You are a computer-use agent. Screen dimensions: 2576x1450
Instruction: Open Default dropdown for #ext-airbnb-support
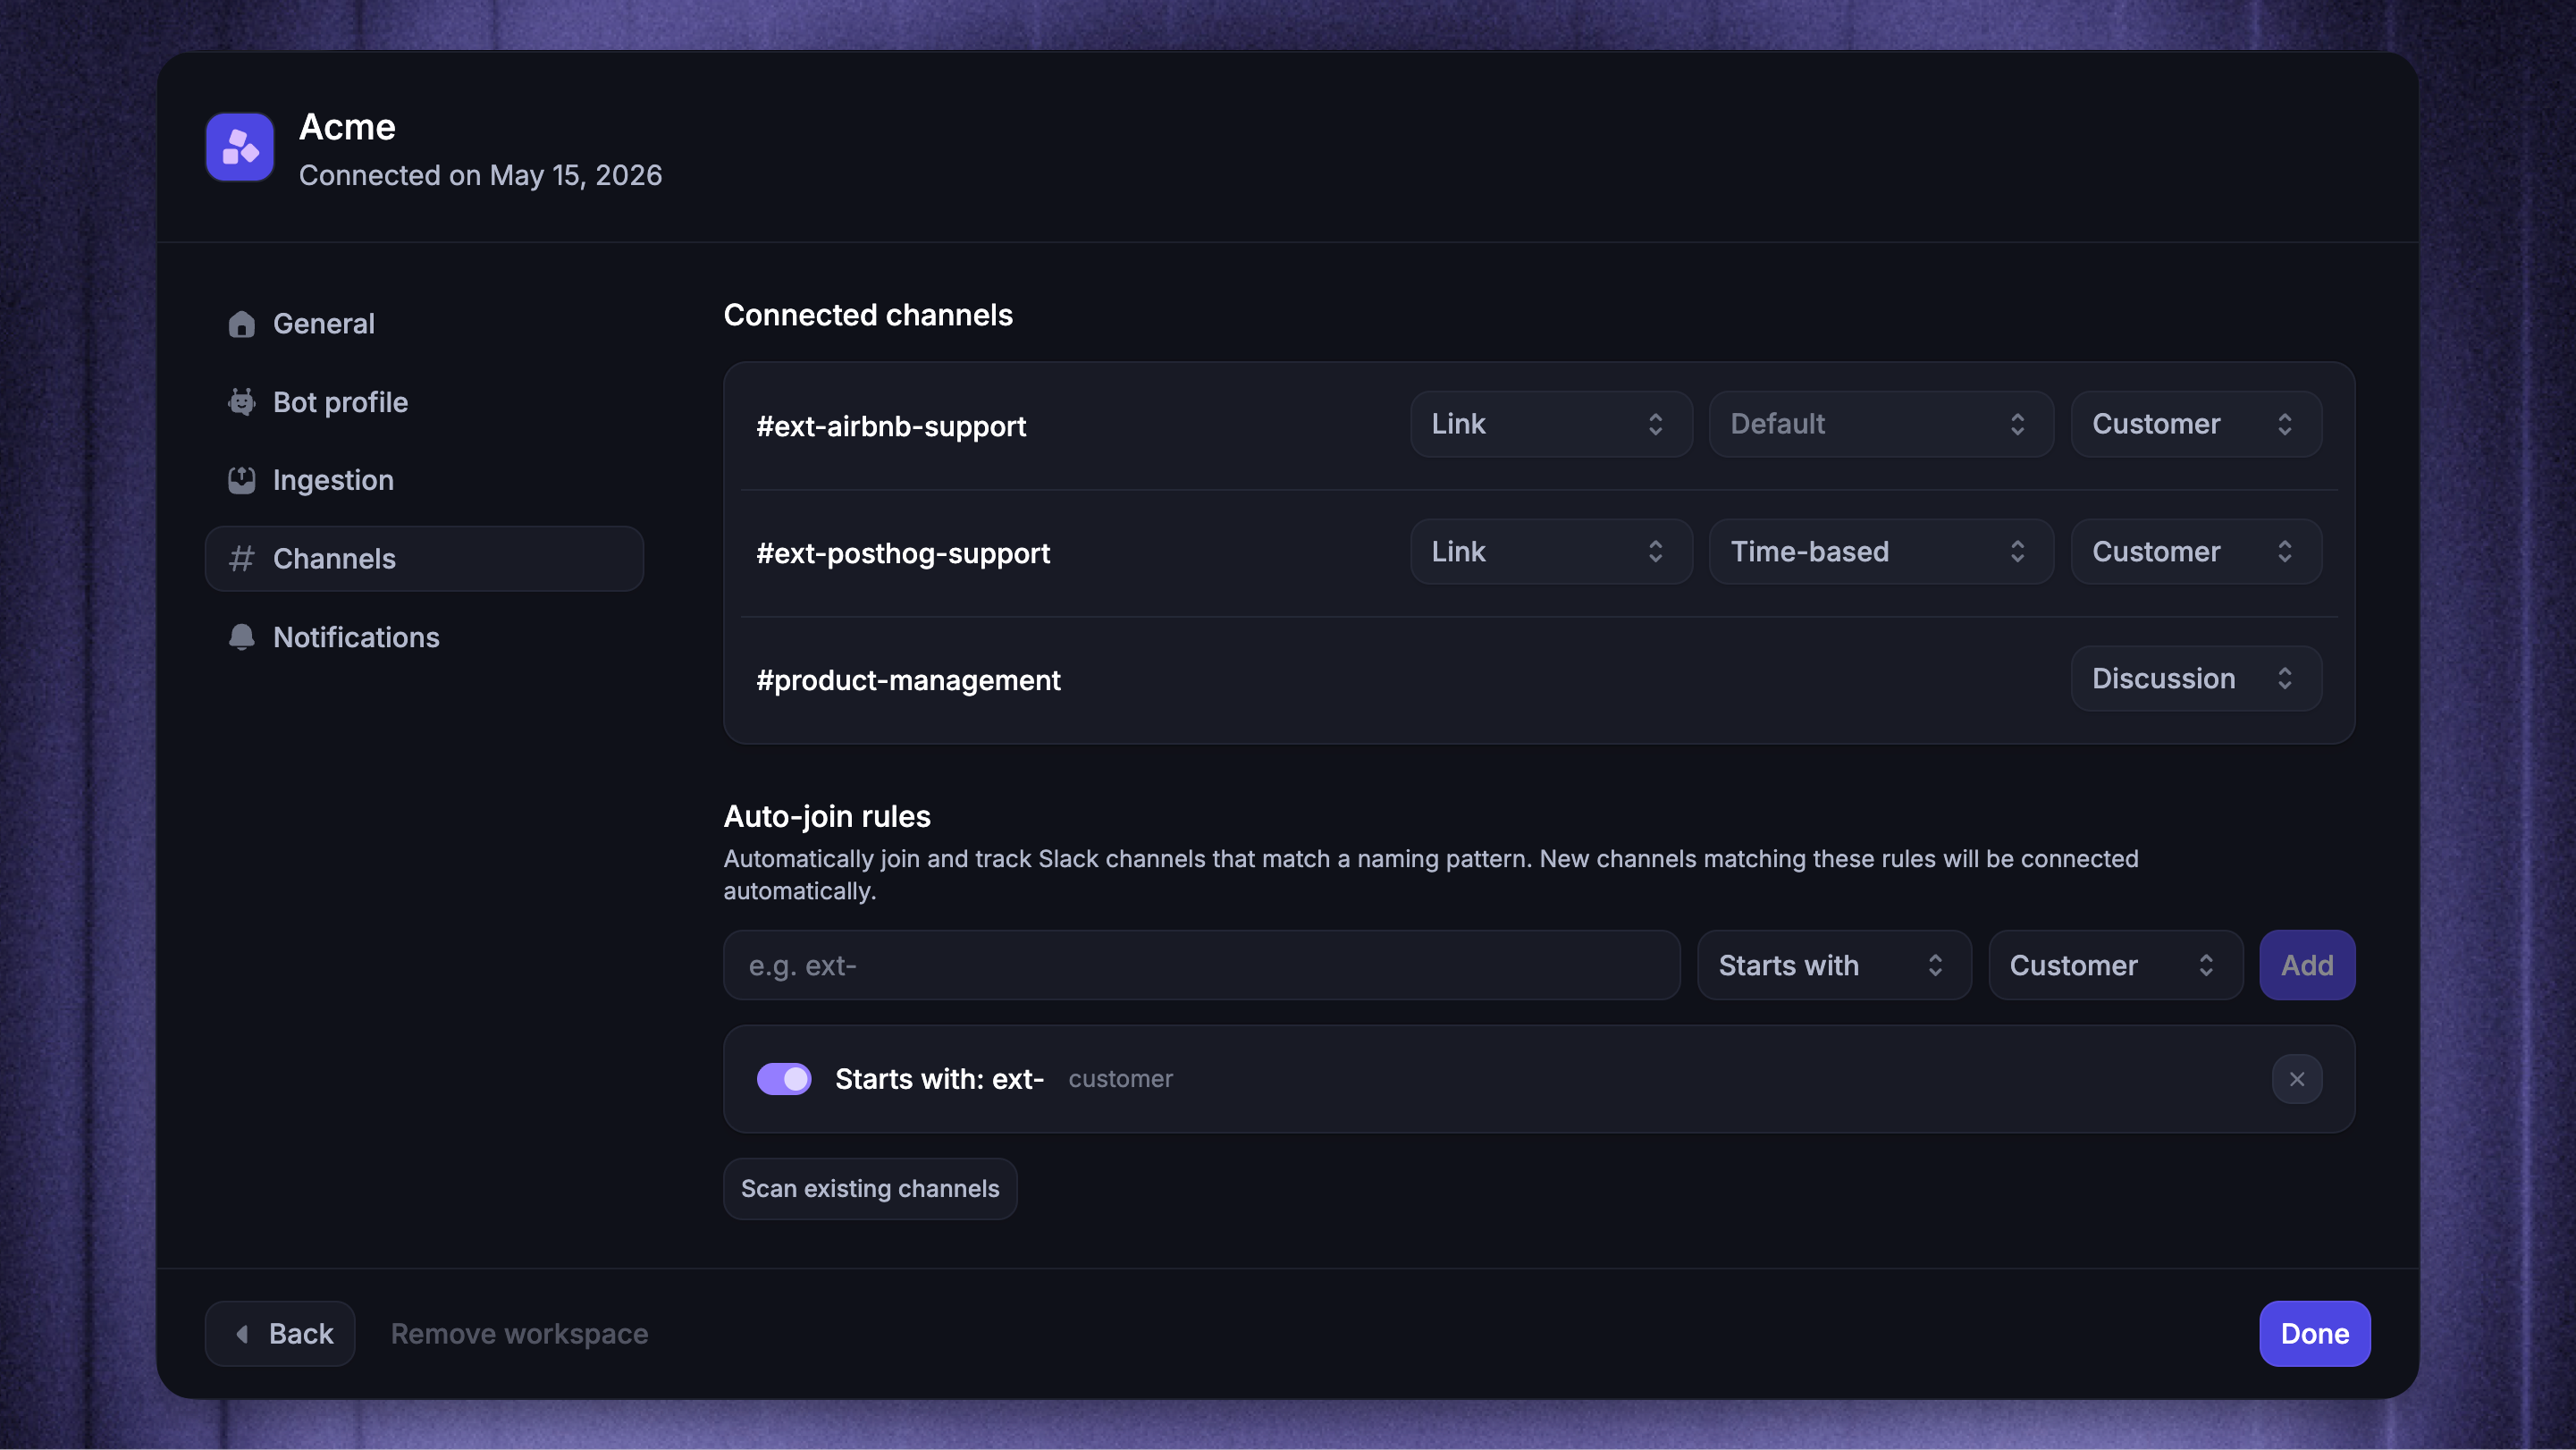(x=1881, y=424)
